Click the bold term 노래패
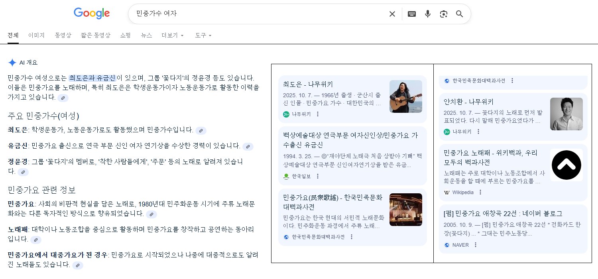 point(18,230)
